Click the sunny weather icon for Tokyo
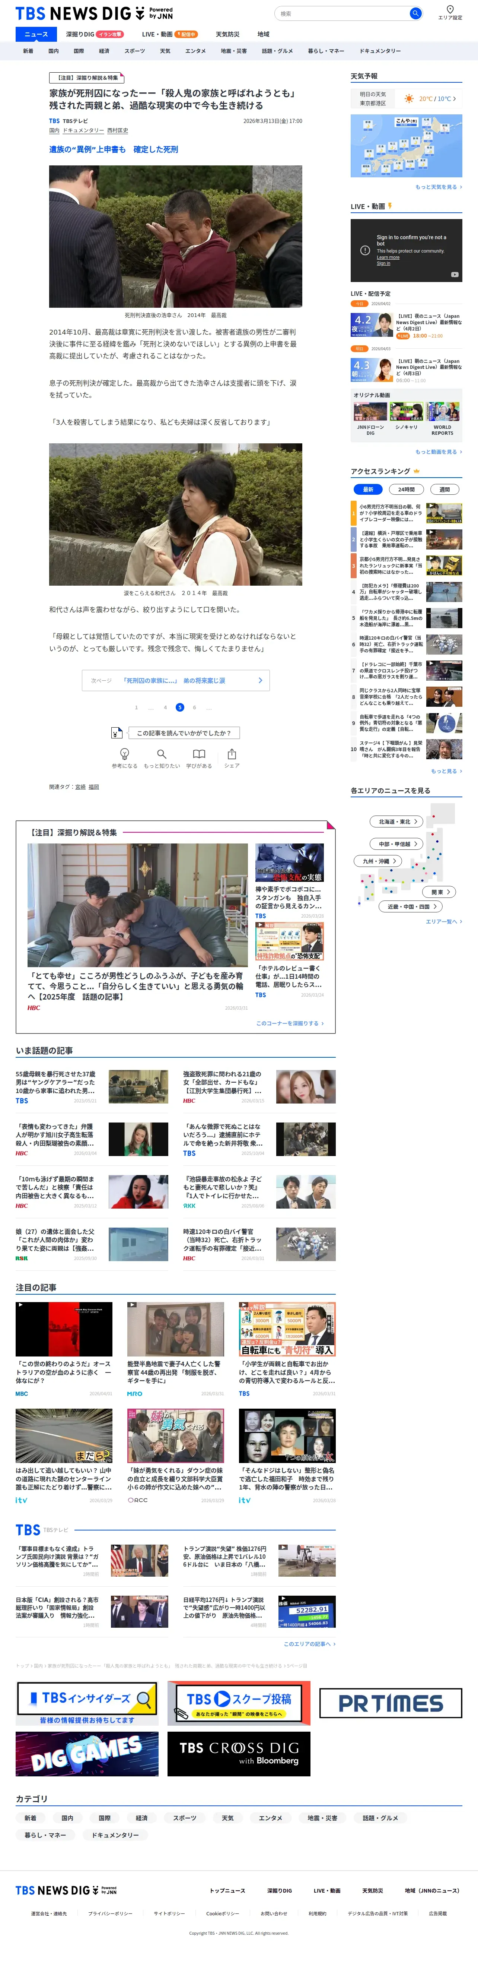Screen dimensions: 478x1985 pos(409,99)
